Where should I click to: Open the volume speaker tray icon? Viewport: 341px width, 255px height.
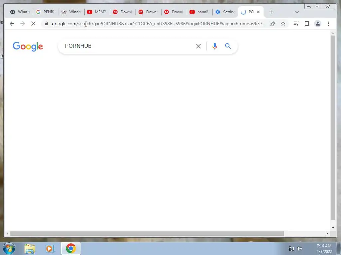(x=299, y=249)
